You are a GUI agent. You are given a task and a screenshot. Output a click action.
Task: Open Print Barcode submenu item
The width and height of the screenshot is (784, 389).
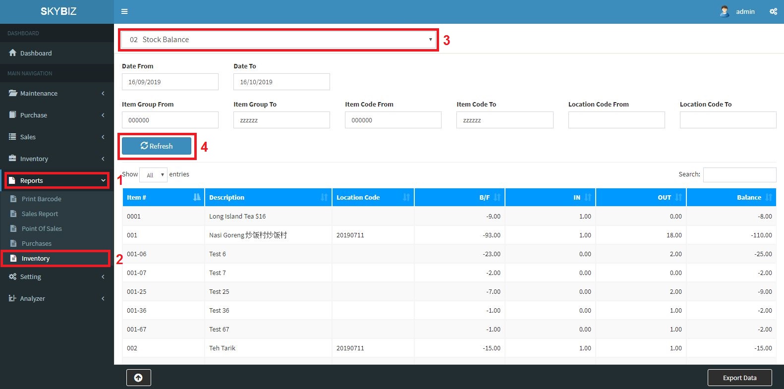(41, 199)
